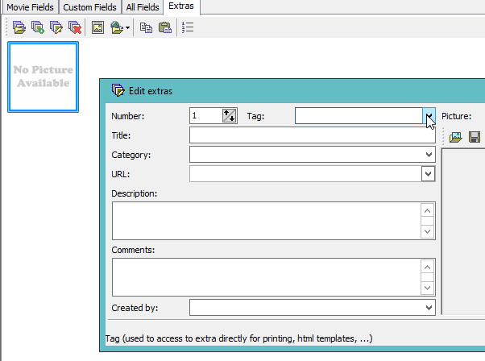Click the copy icon in extras toolbar
Viewport: 485px width, 361px height.
[x=146, y=28]
